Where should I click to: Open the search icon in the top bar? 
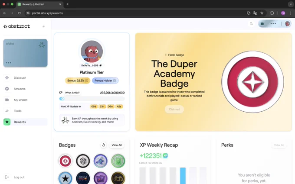pos(251,24)
